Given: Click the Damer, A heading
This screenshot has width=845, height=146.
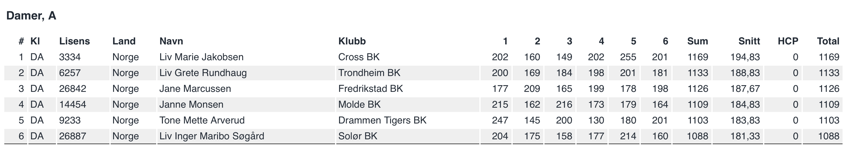Looking at the screenshot, I should click(31, 16).
